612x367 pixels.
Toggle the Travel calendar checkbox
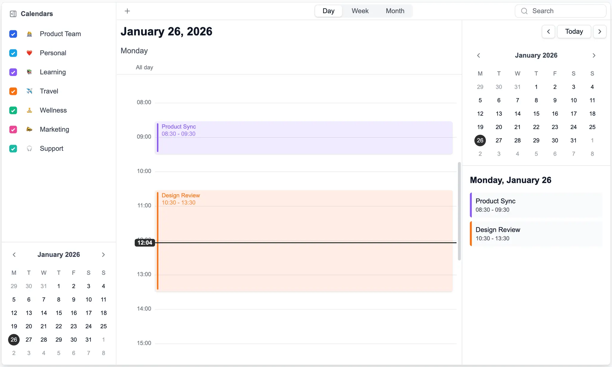pyautogui.click(x=13, y=91)
